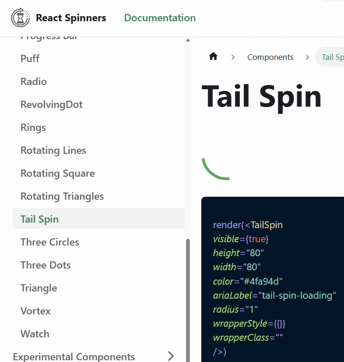Click the width="80" code line

[x=237, y=267]
